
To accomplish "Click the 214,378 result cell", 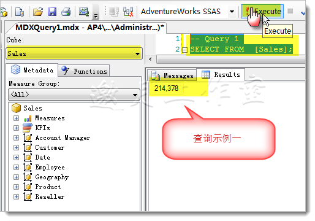I will (x=166, y=88).
